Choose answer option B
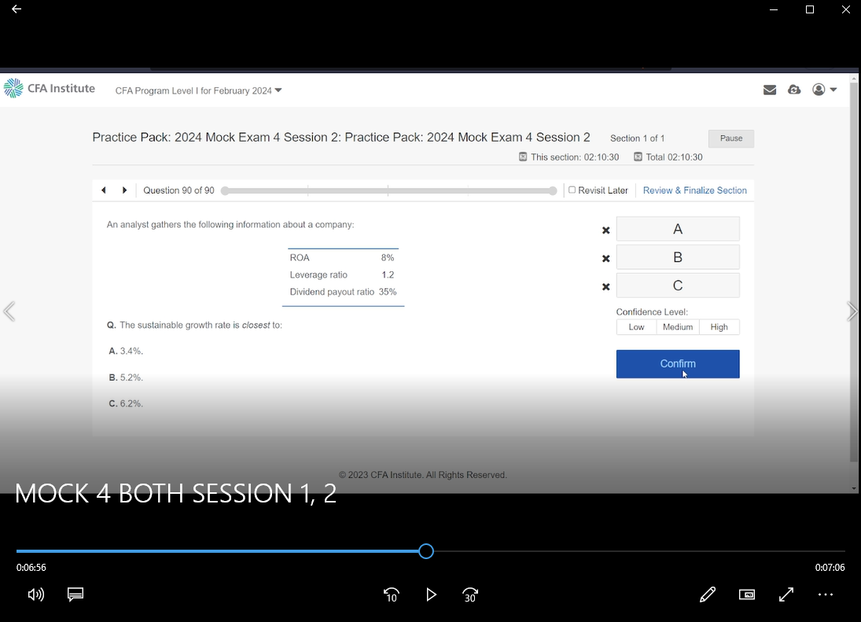Screen dimensions: 861x622 pos(677,257)
